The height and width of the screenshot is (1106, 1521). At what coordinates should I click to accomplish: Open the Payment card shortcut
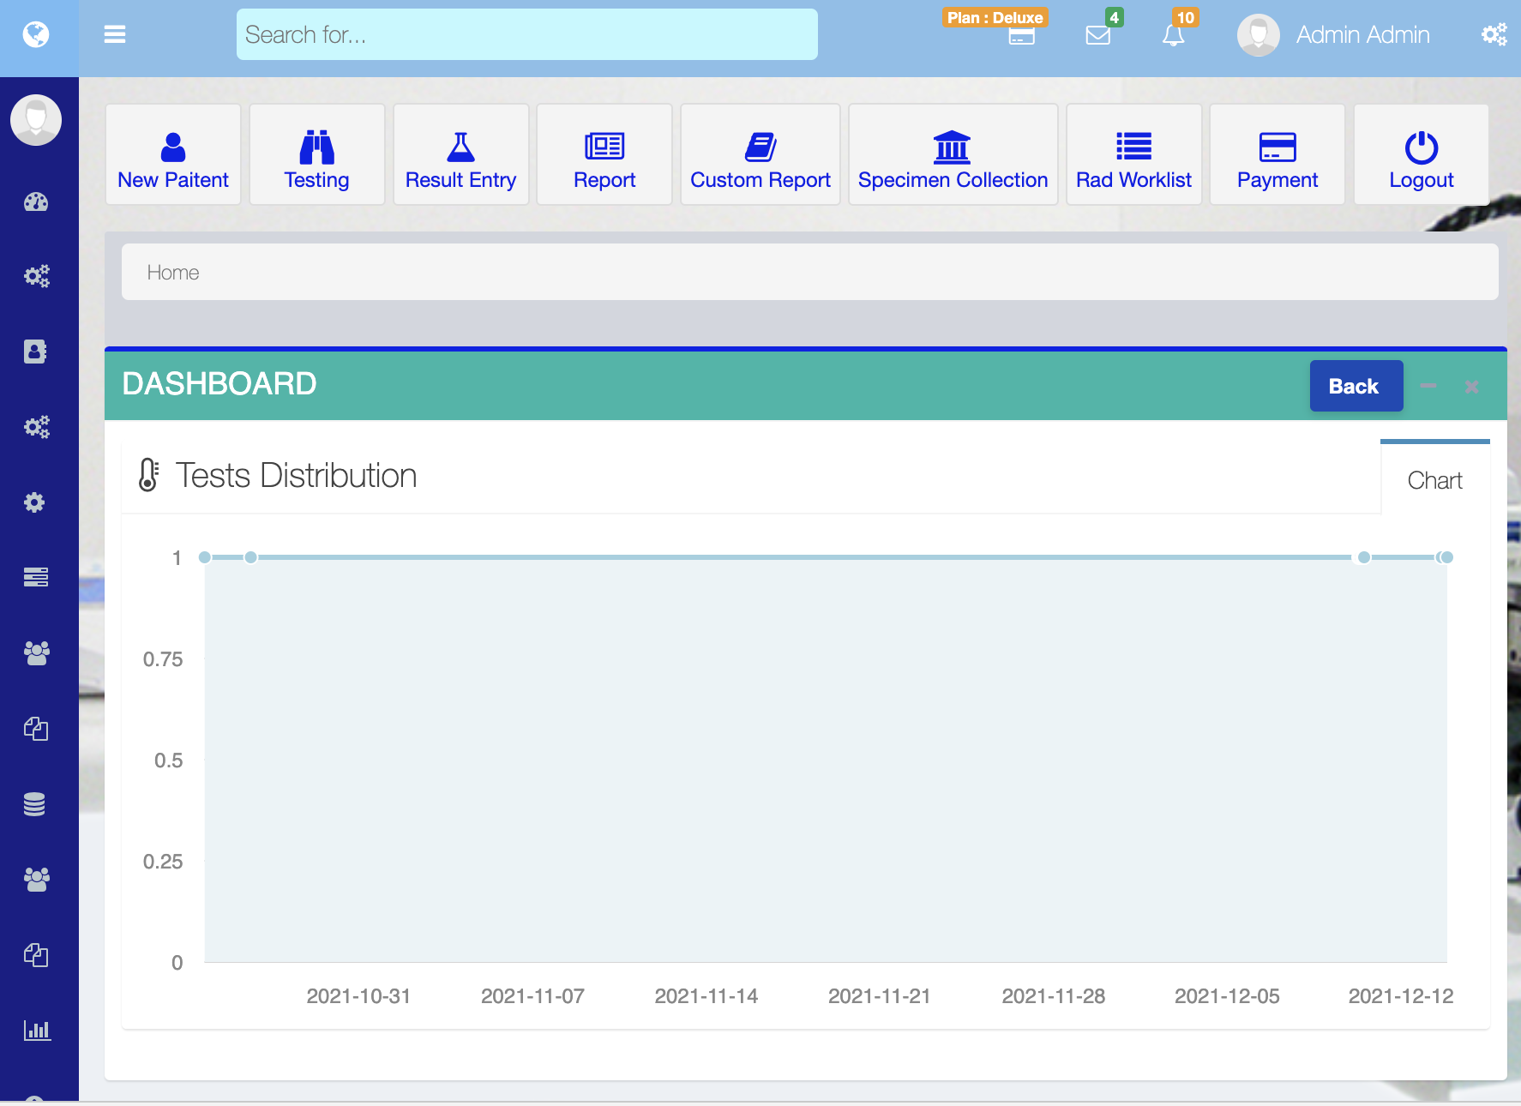click(x=1278, y=154)
